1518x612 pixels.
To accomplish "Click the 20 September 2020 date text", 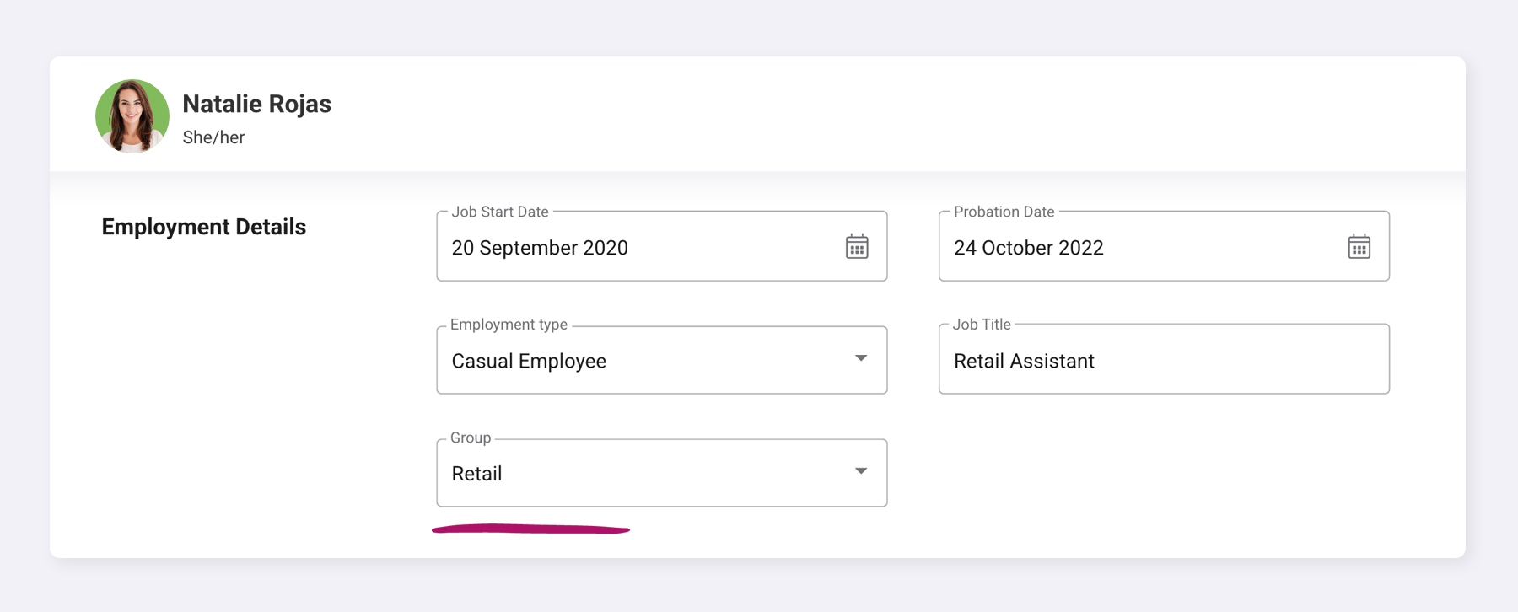I will (x=540, y=248).
